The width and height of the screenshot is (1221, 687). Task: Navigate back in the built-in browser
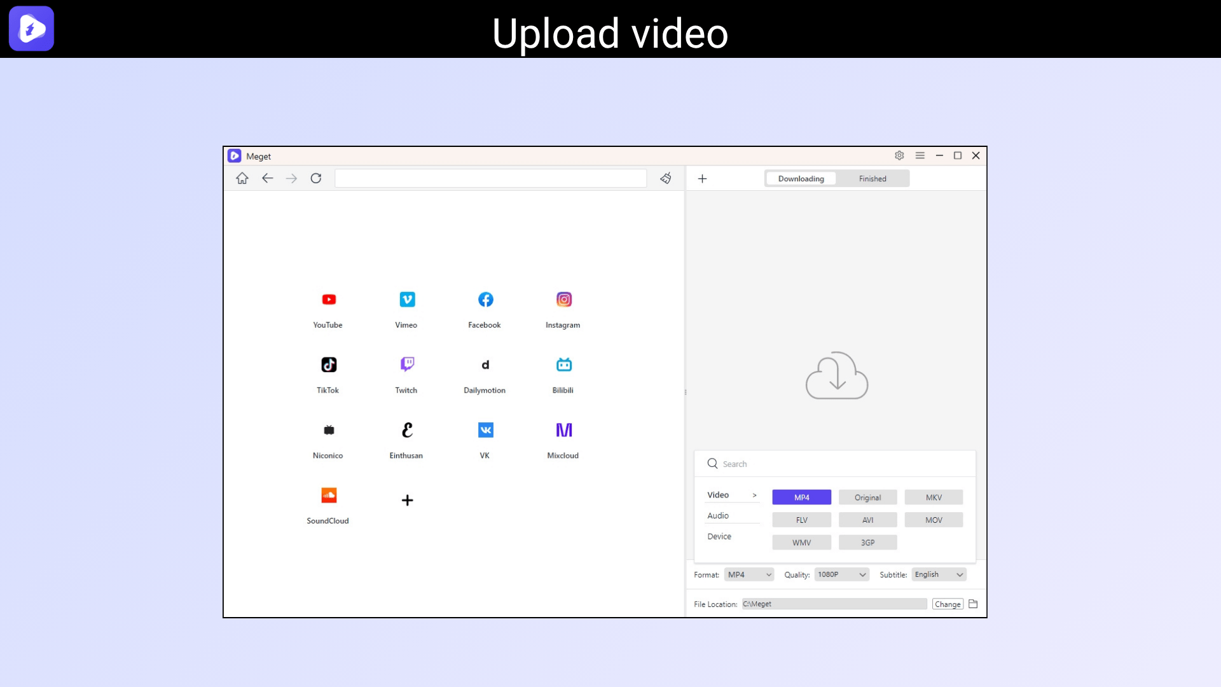[267, 178]
